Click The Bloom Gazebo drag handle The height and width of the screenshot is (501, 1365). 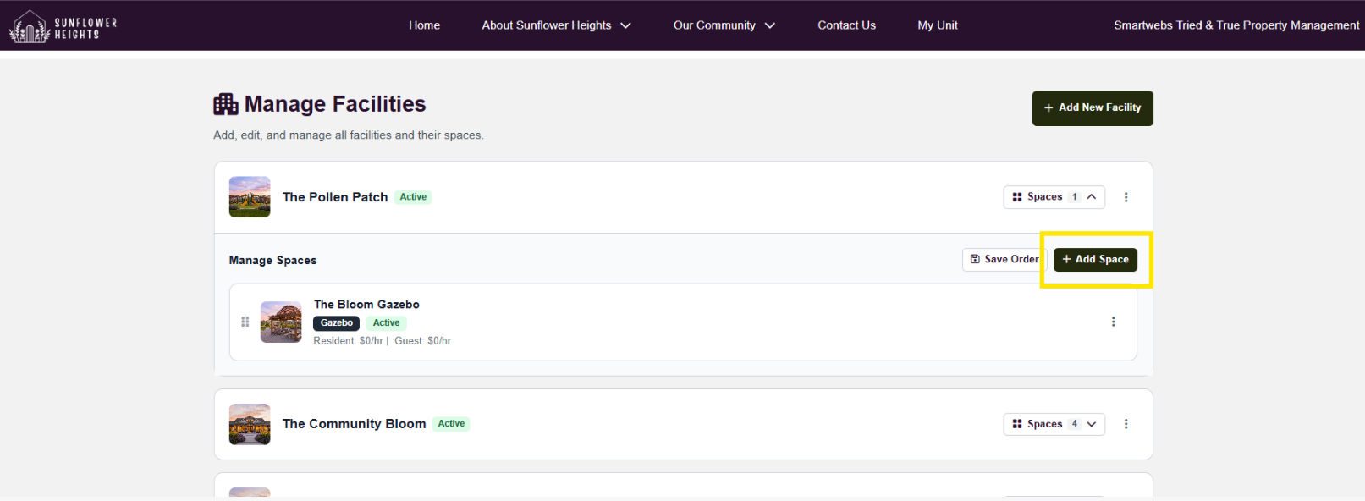tap(245, 322)
